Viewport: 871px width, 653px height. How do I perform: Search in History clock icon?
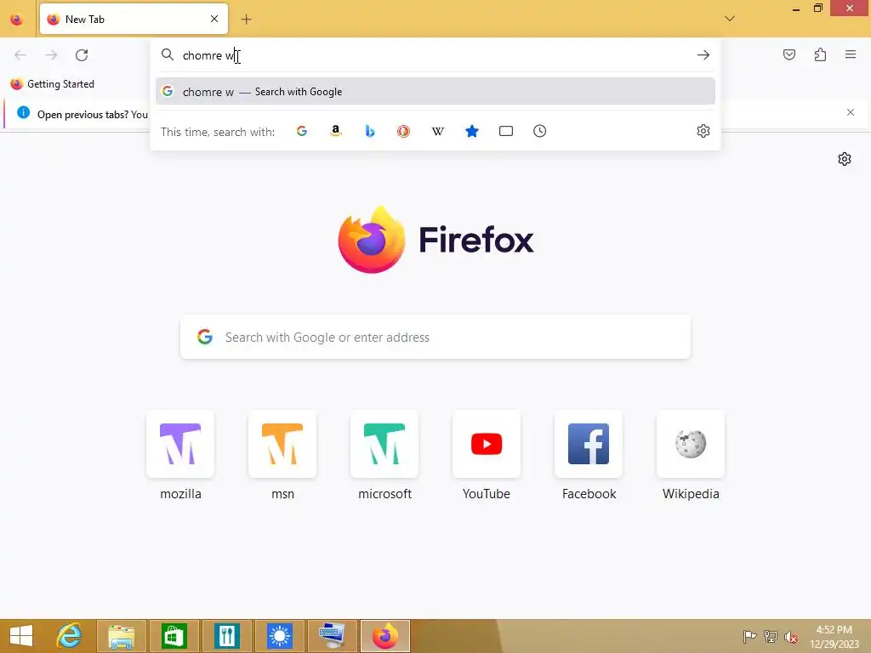pos(540,131)
